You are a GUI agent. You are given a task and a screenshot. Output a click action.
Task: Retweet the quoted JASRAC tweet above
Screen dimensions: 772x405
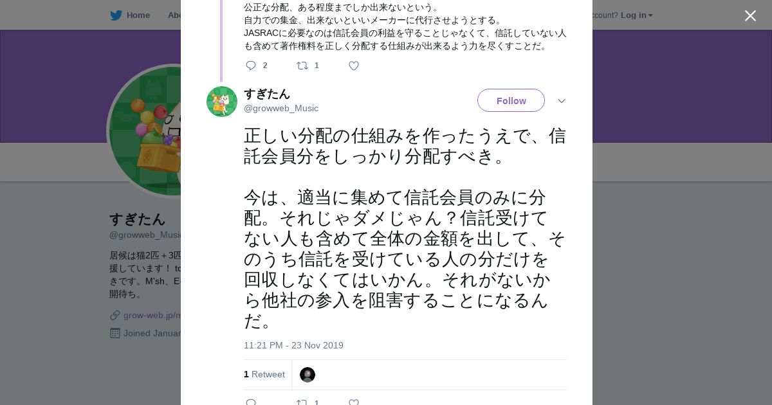[302, 66]
